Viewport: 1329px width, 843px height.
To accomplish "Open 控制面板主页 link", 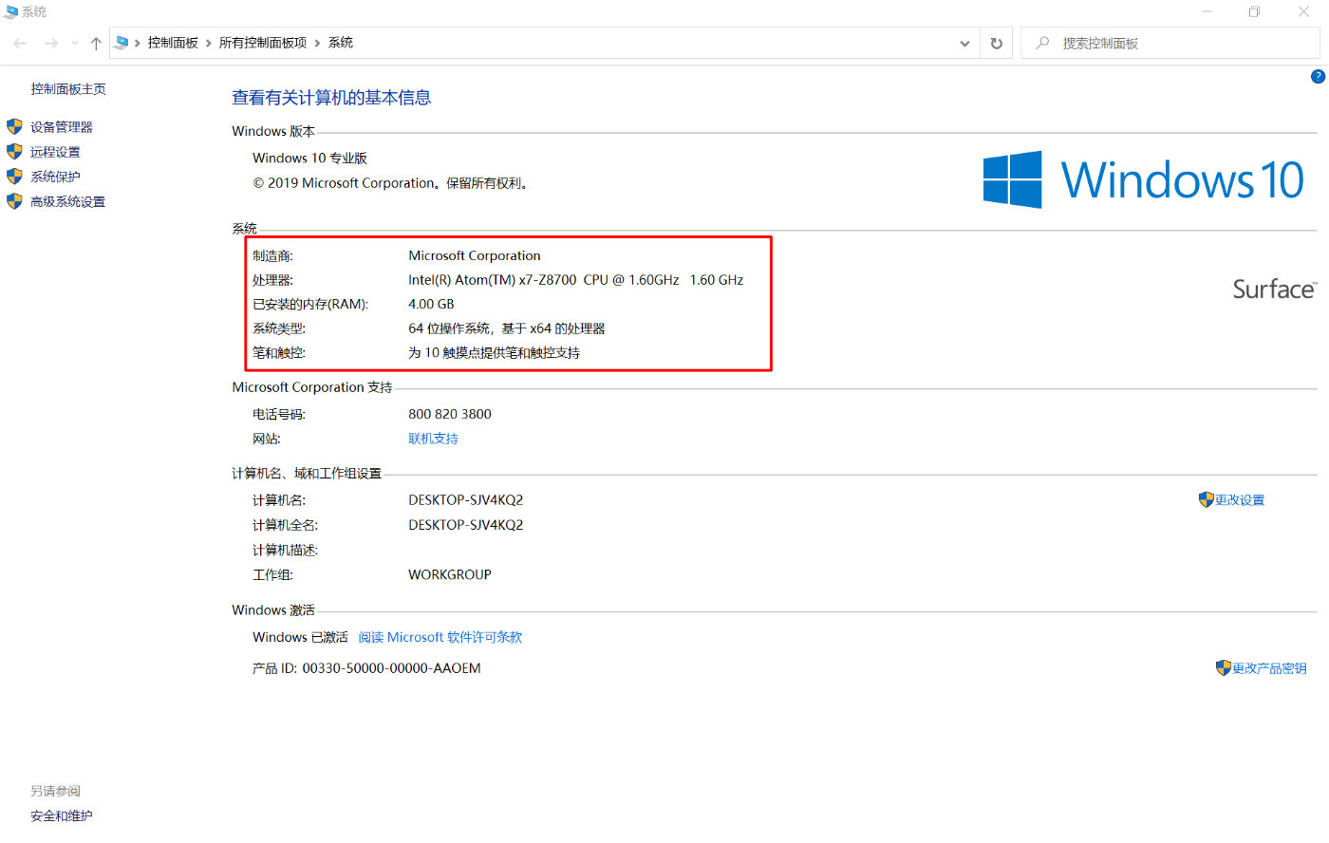I will click(x=68, y=89).
